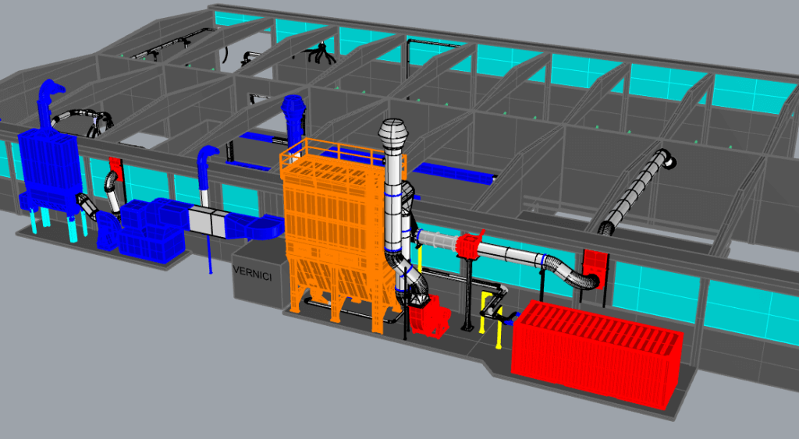799x439 pixels.
Task: Select the red valve on the horizontal duct
Action: point(470,246)
